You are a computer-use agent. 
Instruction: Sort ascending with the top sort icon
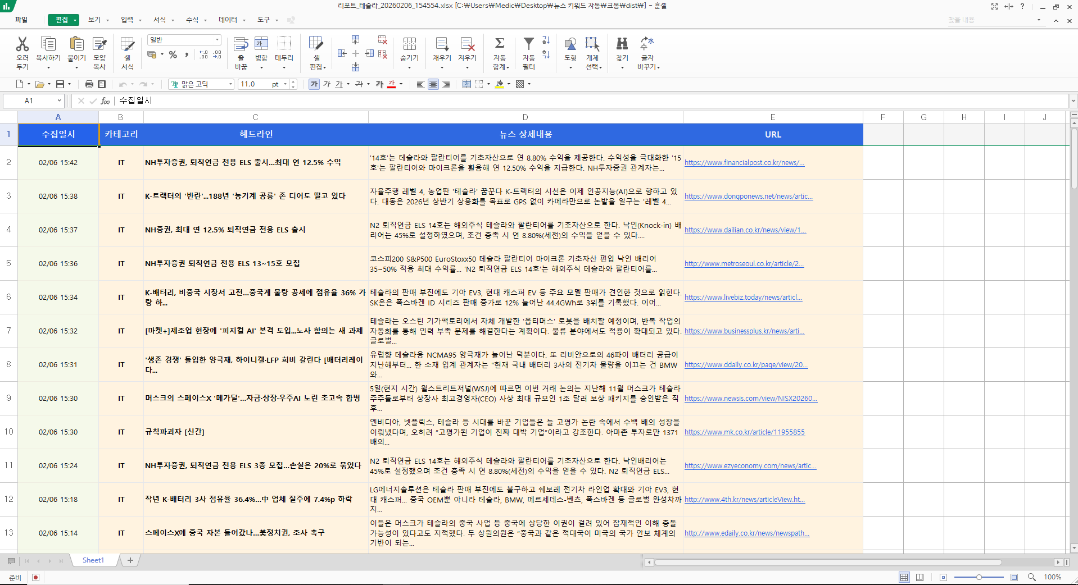546,40
